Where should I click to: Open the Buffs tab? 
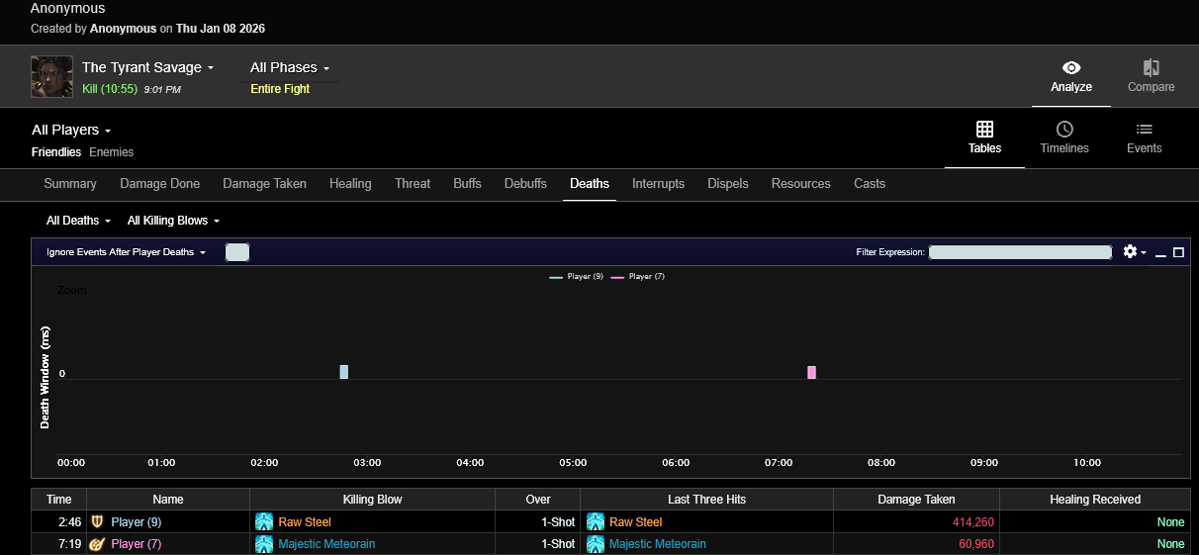pos(467,184)
